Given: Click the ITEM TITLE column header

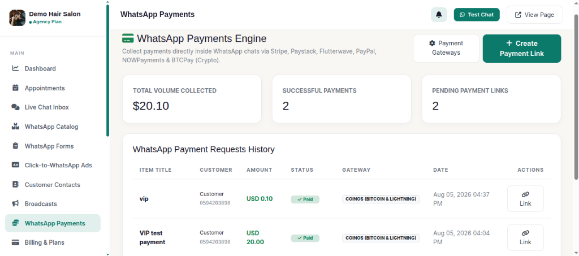Looking at the screenshot, I should pos(155,170).
